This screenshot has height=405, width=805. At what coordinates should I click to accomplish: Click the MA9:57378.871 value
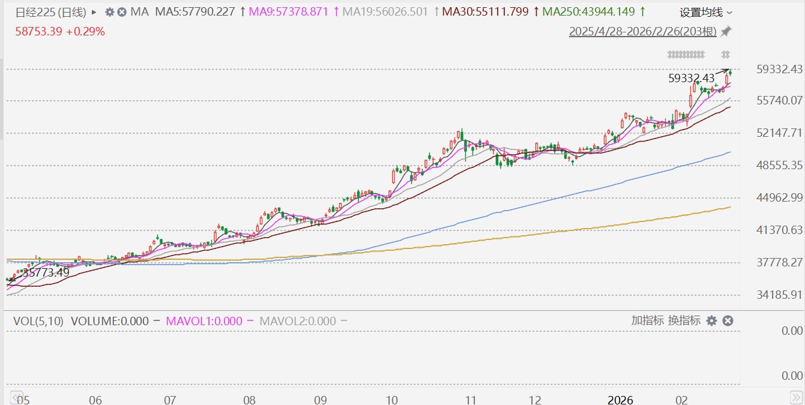pos(288,12)
